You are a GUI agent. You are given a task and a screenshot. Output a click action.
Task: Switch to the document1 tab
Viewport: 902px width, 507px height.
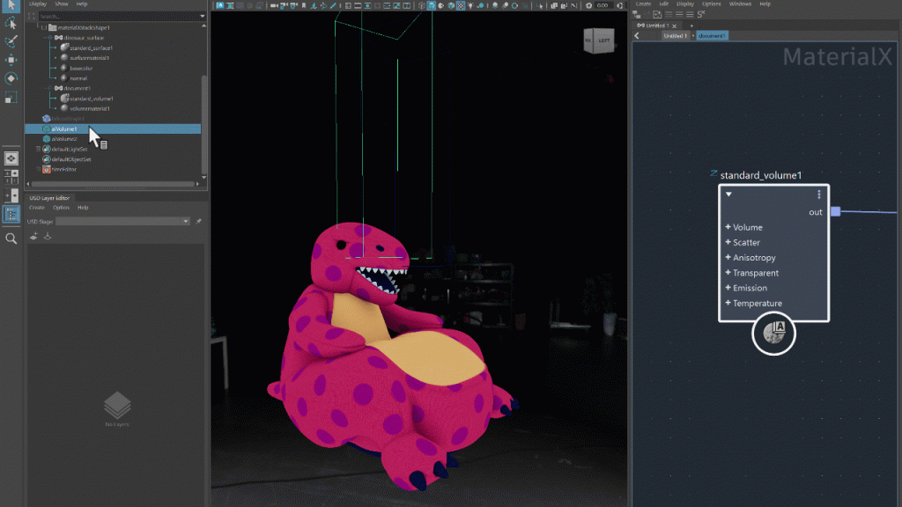712,36
